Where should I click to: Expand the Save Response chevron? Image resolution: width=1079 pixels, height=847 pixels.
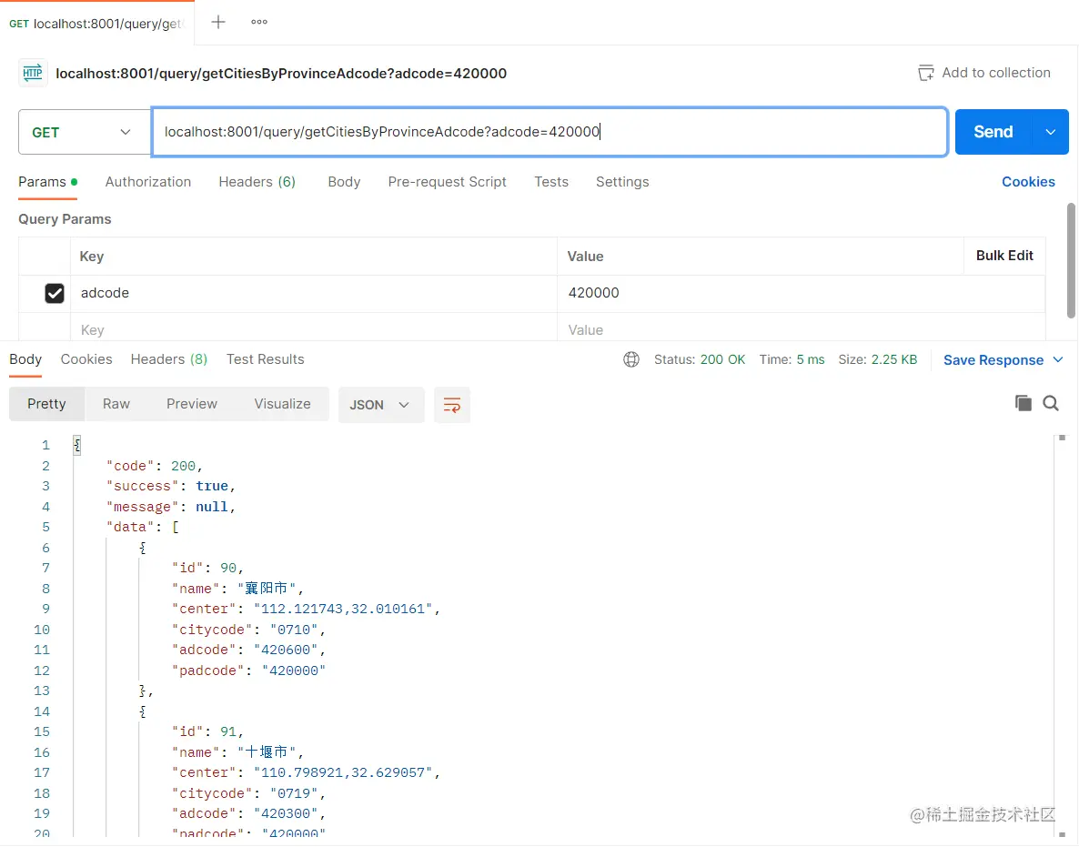1058,360
